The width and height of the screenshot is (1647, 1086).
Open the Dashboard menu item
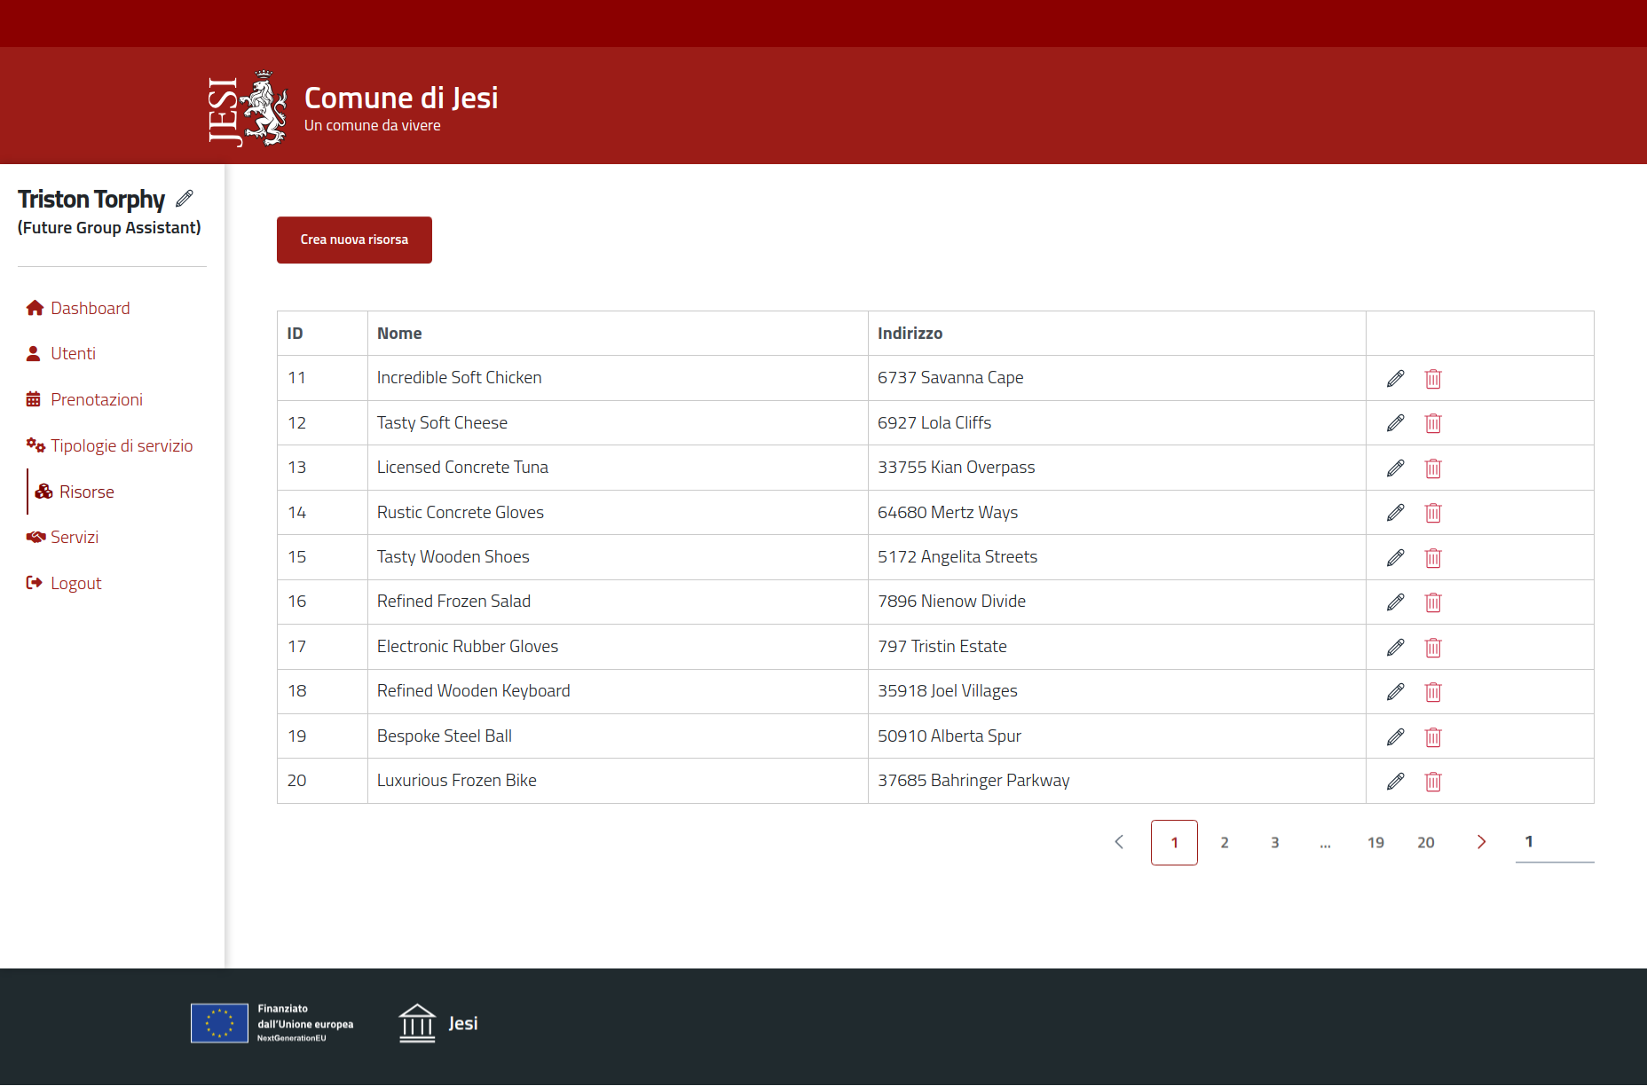click(x=90, y=308)
